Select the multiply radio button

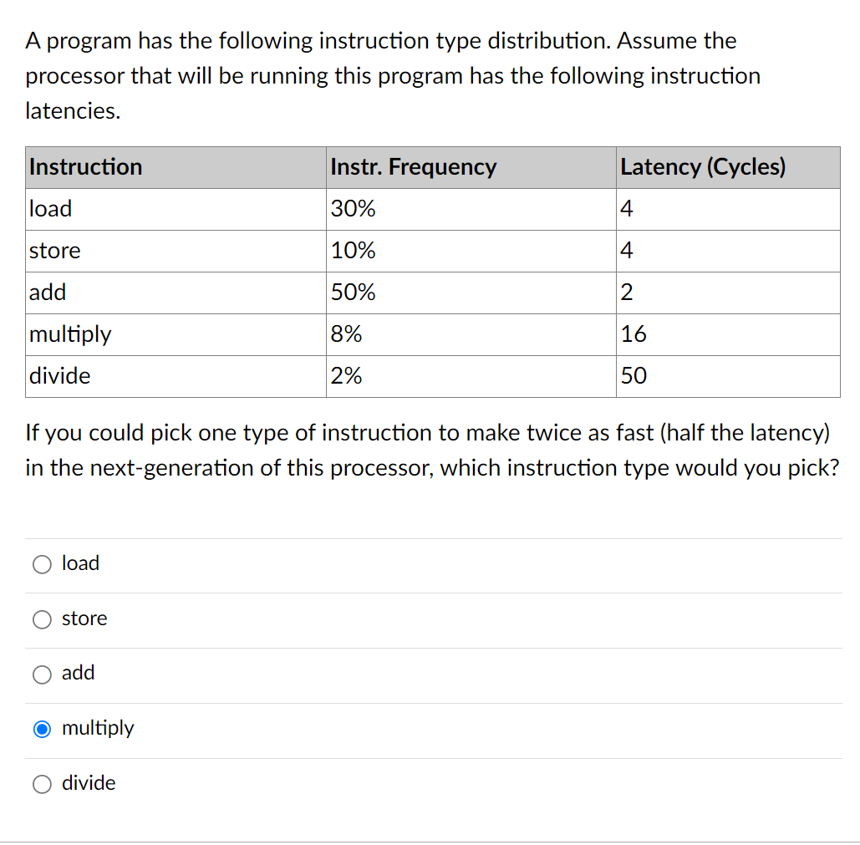[42, 729]
